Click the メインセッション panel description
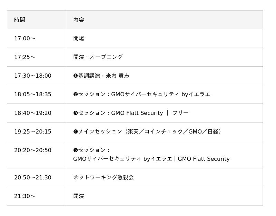The image size is (276, 216). [149, 132]
